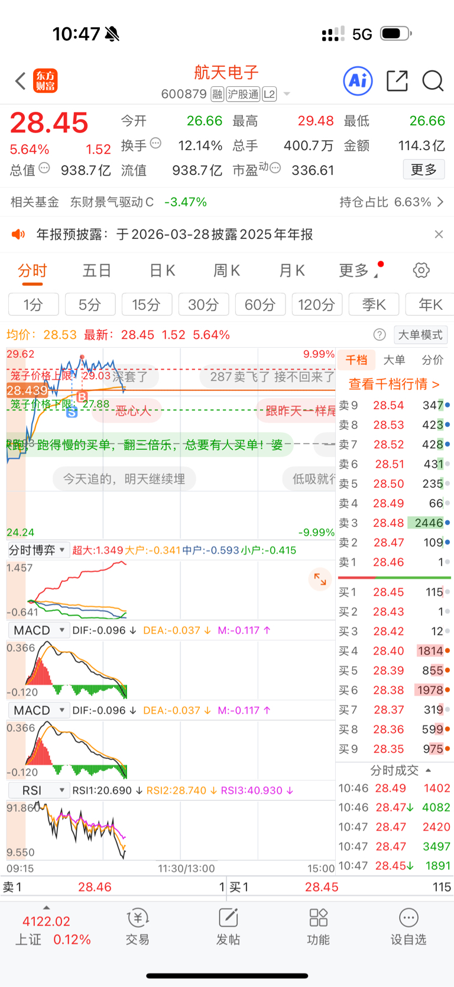Open 东财景气驱动C fund link
This screenshot has width=454, height=987.
[x=112, y=202]
